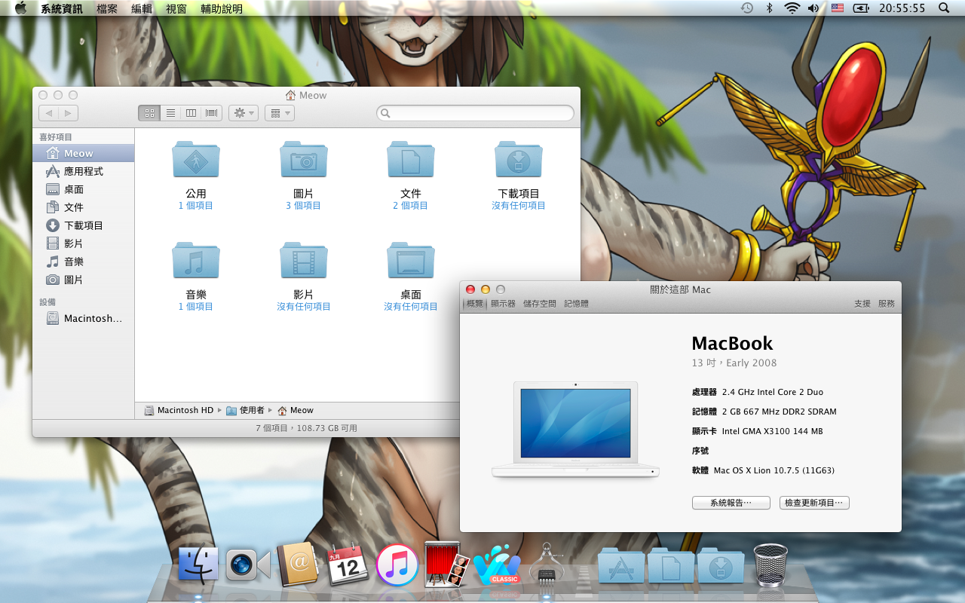Open the Trash in the Dock

[770, 565]
